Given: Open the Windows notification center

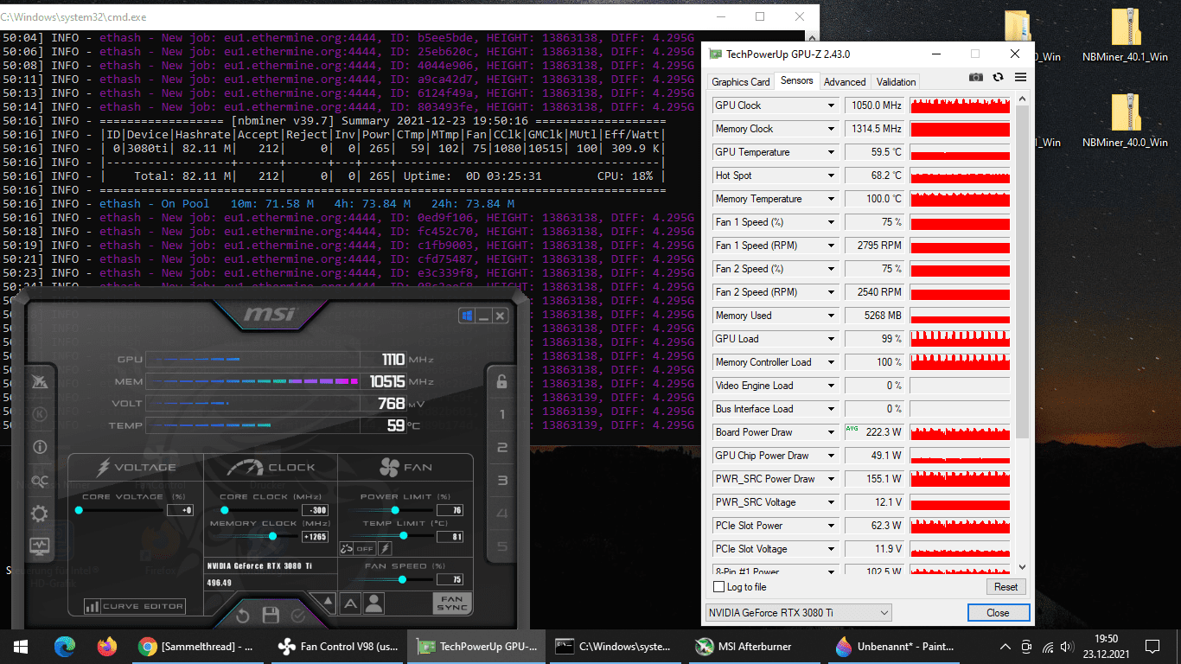Looking at the screenshot, I should (x=1152, y=646).
